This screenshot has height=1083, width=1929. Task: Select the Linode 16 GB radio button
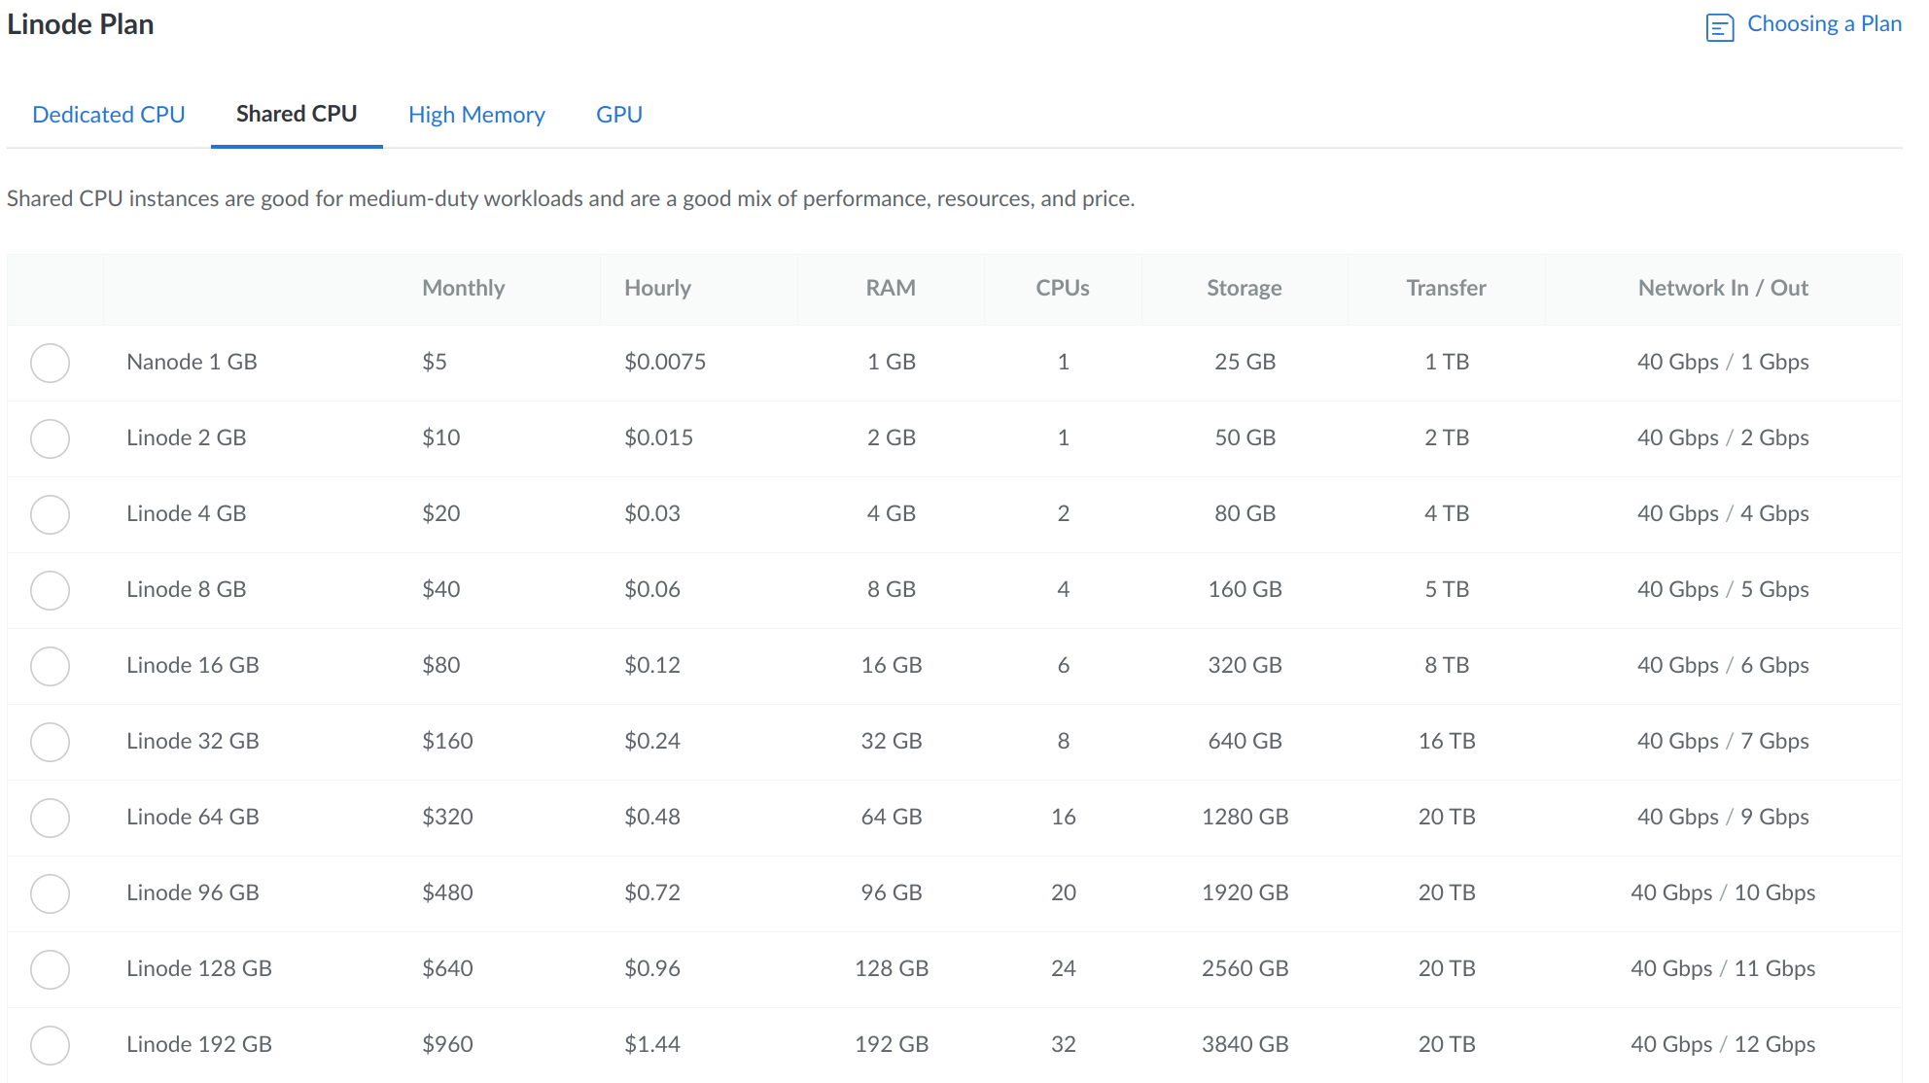pyautogui.click(x=50, y=666)
